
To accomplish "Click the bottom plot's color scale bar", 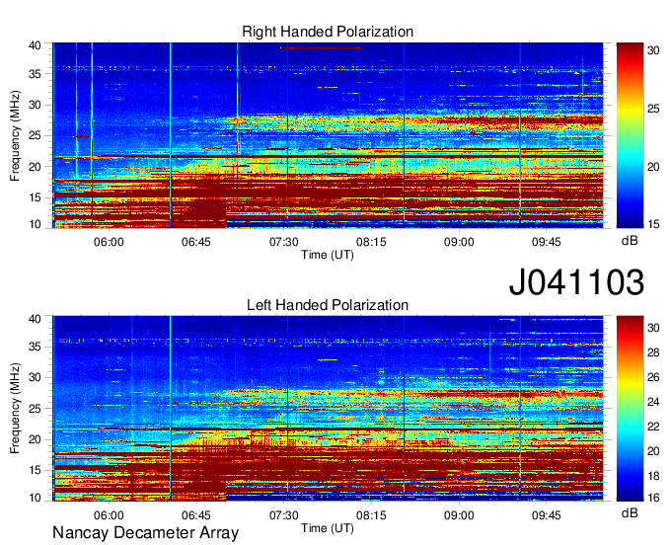I will 630,409.
